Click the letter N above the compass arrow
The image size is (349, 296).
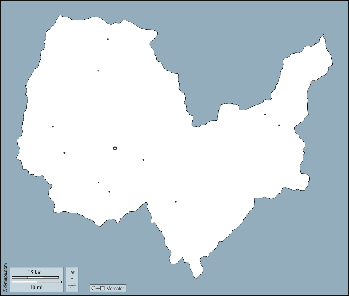point(72,273)
